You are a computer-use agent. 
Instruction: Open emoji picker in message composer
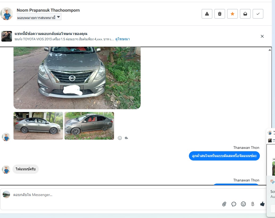243,204
